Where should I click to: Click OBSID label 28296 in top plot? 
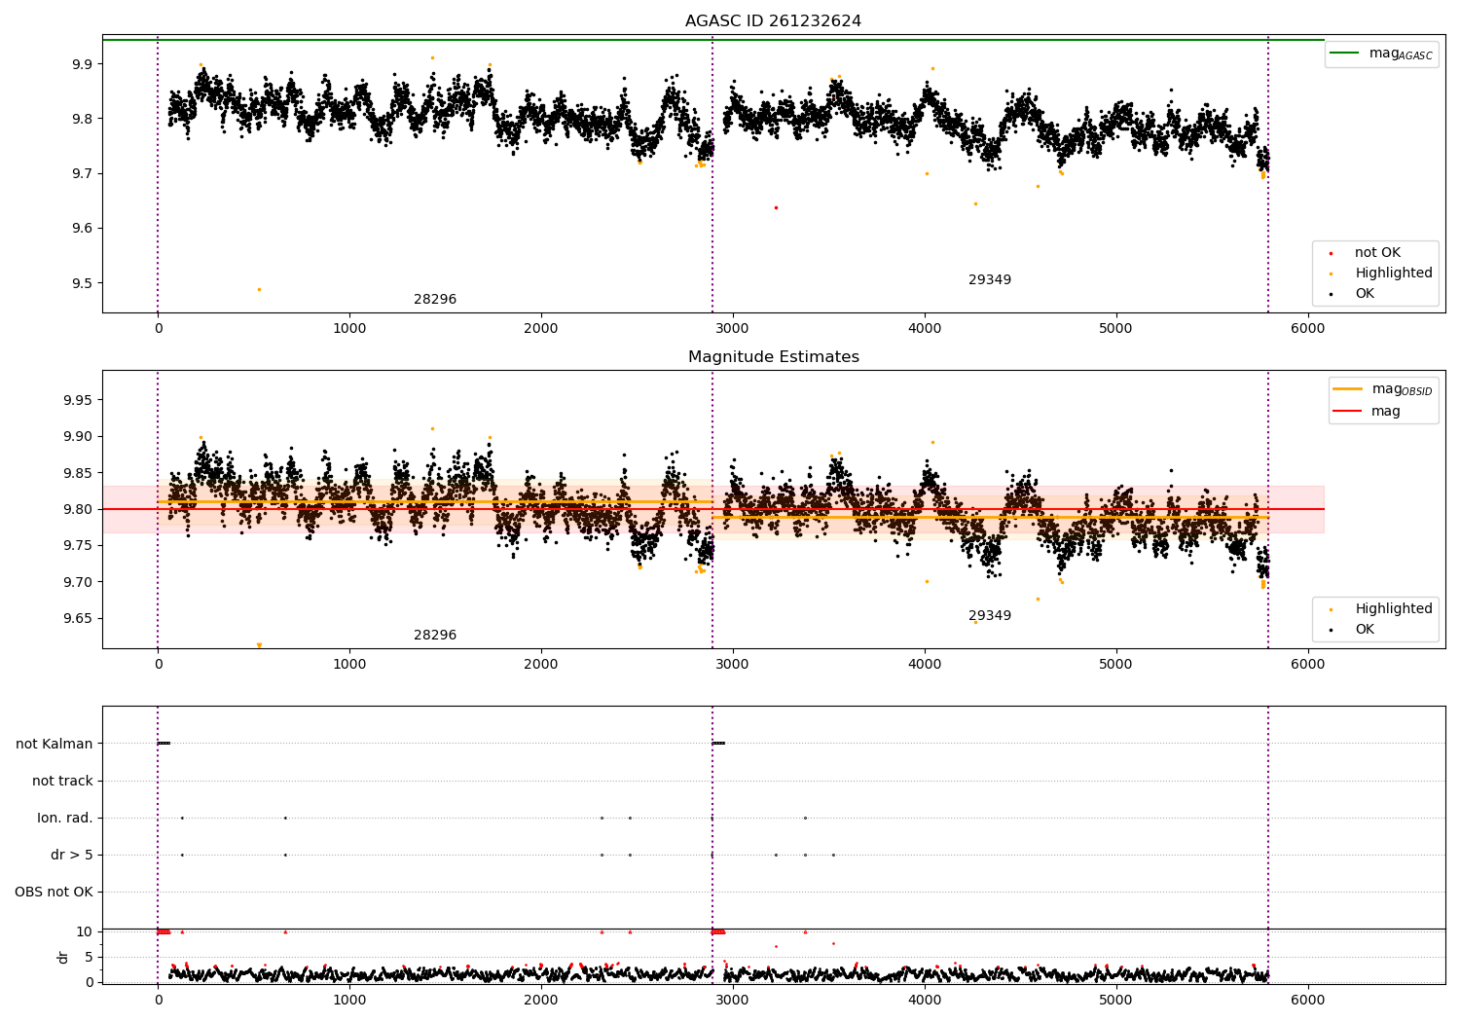435,300
